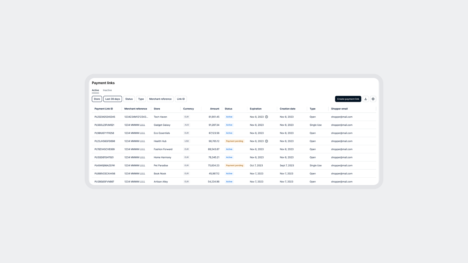Click the Amount column header
The height and width of the screenshot is (263, 468).
click(214, 108)
